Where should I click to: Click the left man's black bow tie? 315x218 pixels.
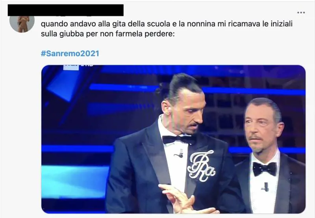click(x=179, y=139)
